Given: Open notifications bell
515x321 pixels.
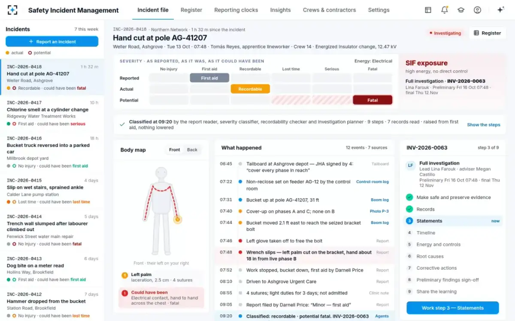Looking at the screenshot, I should tap(445, 10).
